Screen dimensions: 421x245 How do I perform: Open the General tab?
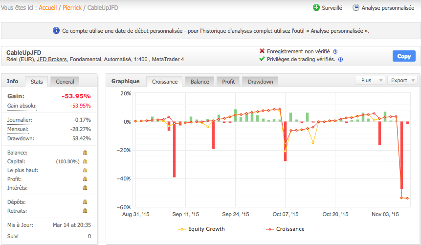65,82
